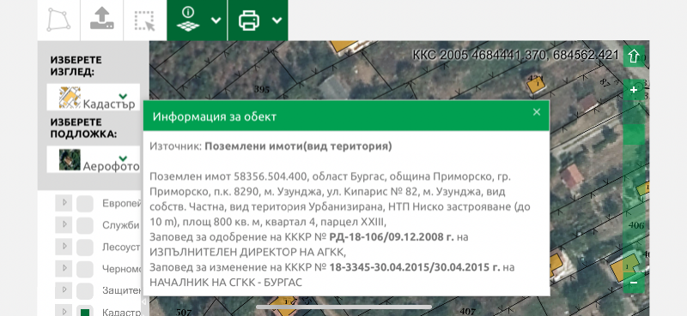Click the ККС 2005 coordinates readout
This screenshot has width=687, height=316.
pyautogui.click(x=516, y=56)
